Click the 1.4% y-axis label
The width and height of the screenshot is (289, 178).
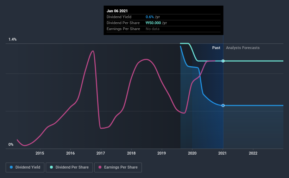pos(13,40)
